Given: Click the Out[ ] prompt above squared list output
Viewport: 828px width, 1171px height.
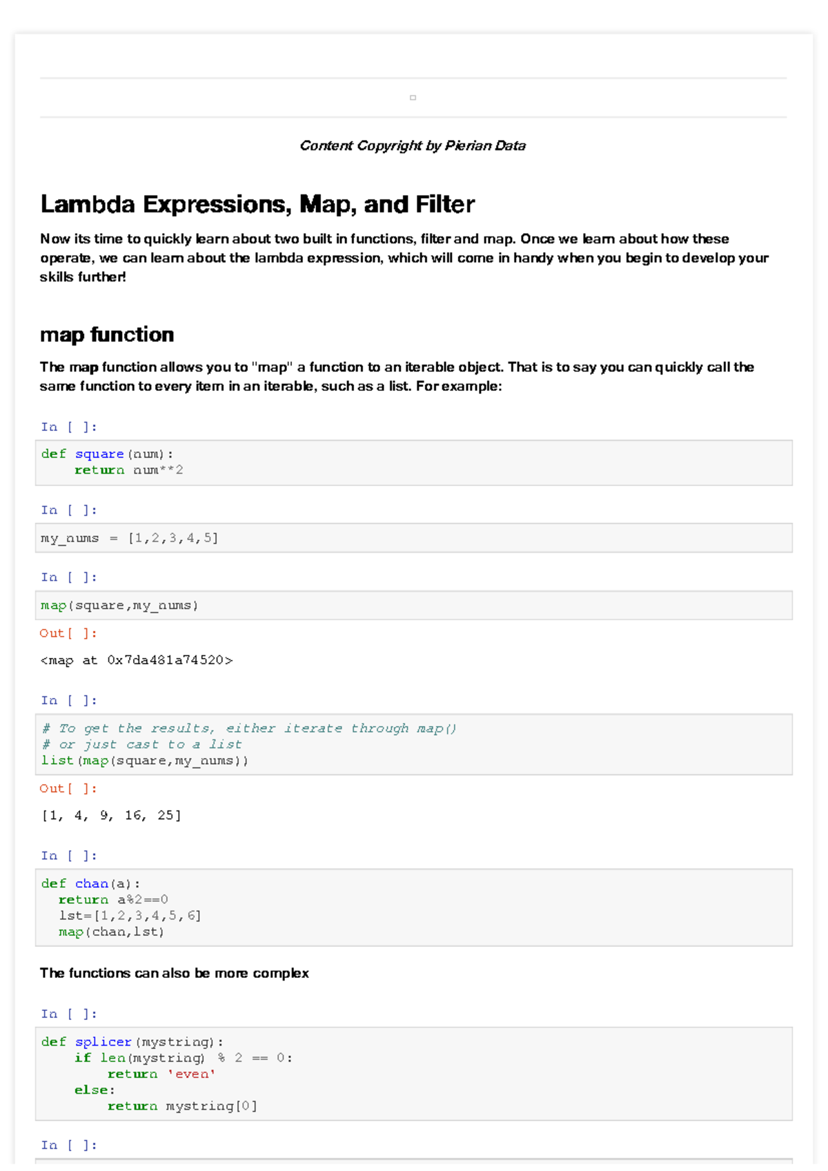Looking at the screenshot, I should (68, 788).
